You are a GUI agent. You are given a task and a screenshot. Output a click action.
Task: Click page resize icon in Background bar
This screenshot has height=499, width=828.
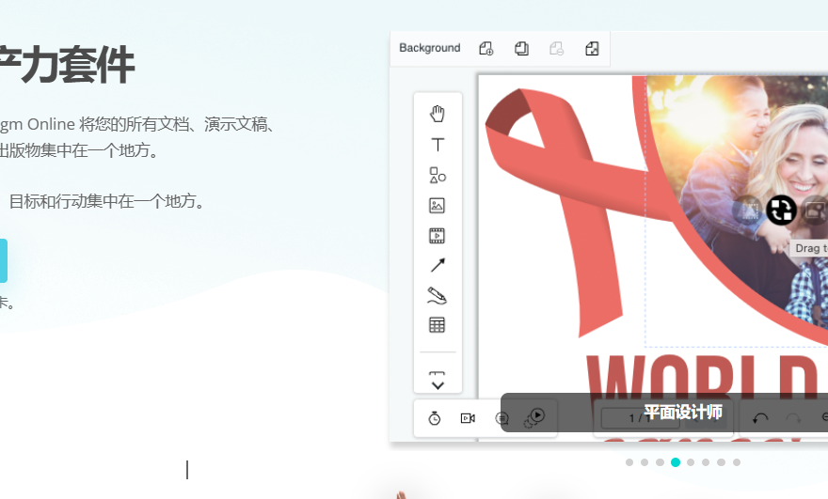[592, 49]
